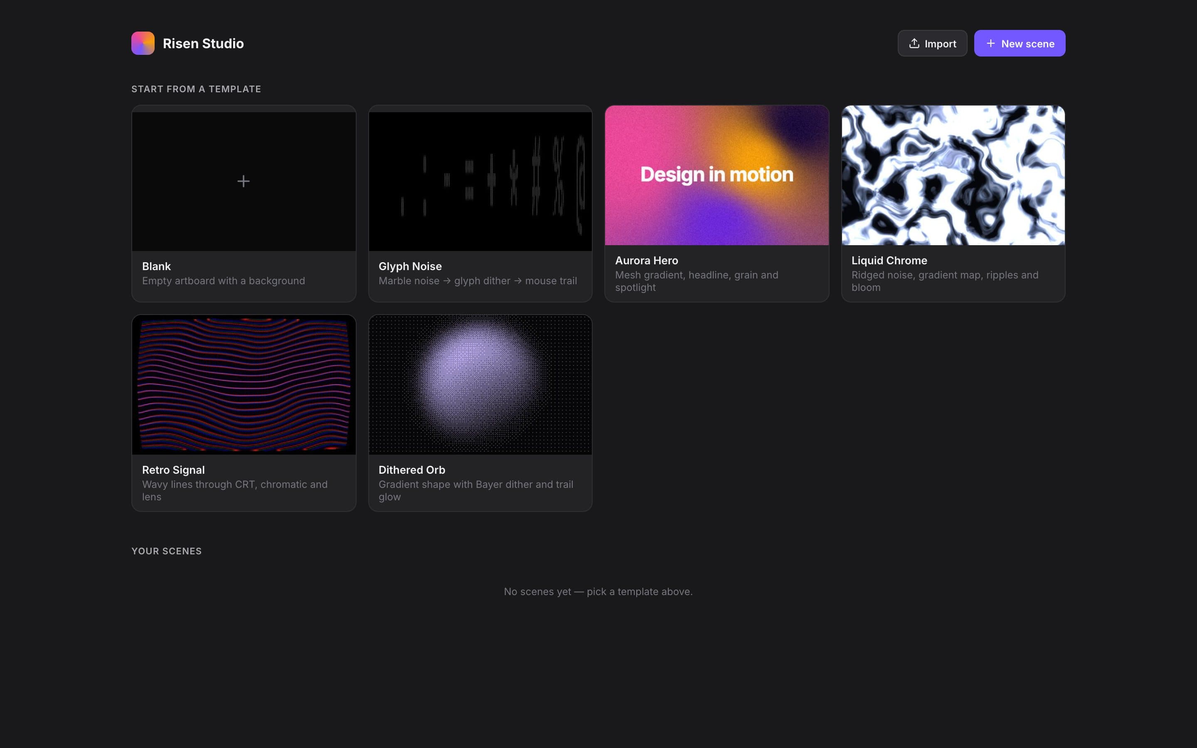Open the Glyph Noise template thumbnail
The height and width of the screenshot is (748, 1197).
(x=480, y=181)
